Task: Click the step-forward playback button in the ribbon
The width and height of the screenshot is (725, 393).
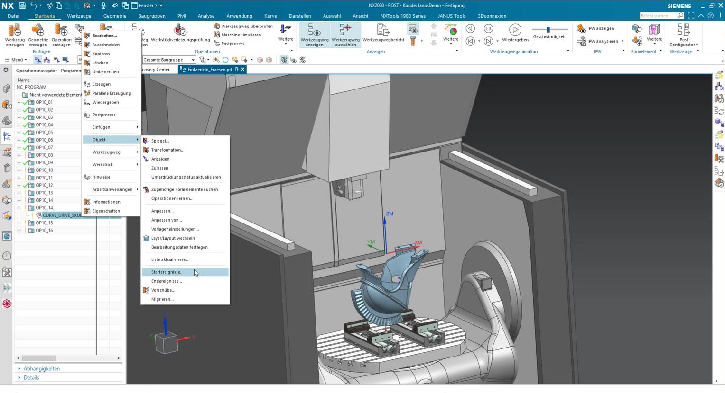Action: tap(489, 41)
